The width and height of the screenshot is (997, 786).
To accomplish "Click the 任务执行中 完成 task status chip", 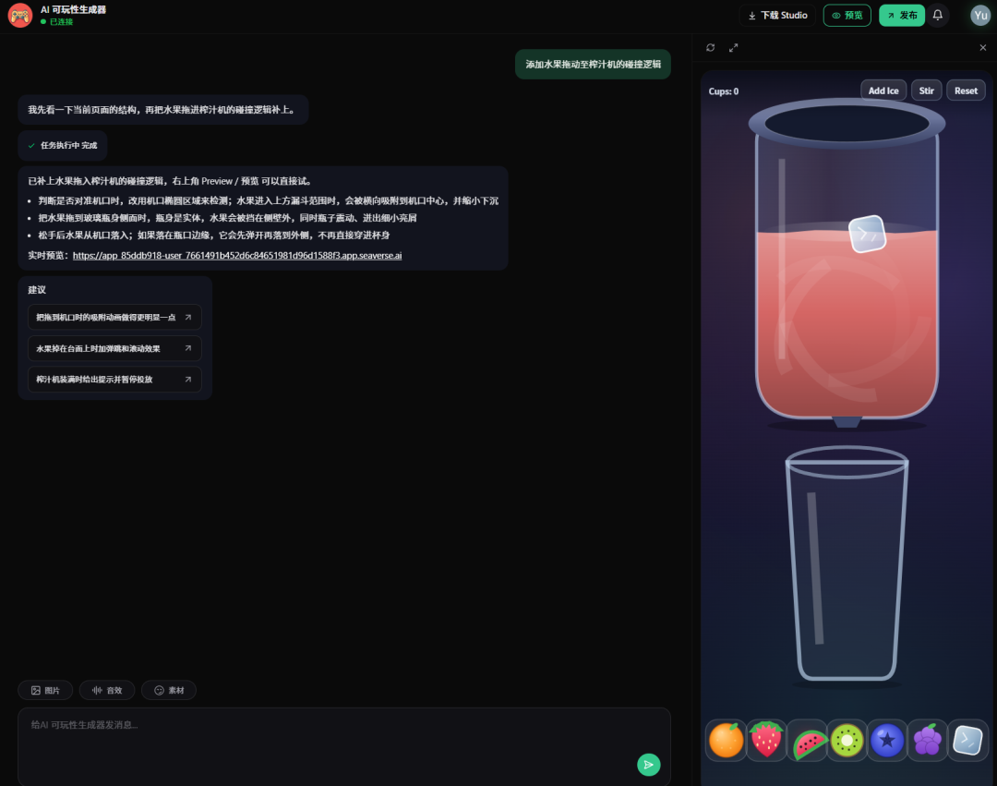I will pyautogui.click(x=63, y=146).
